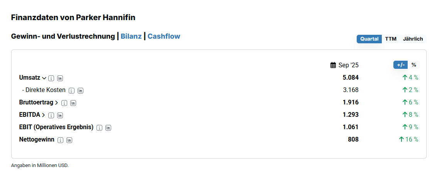Switch to the +/- change display
This screenshot has width=437, height=174.
[x=400, y=65]
